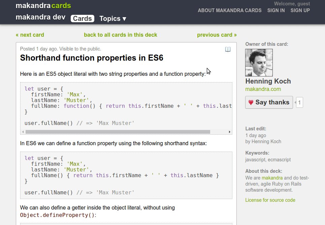
Task: Click the thanks count bubble showing 1
Action: pos(299,102)
